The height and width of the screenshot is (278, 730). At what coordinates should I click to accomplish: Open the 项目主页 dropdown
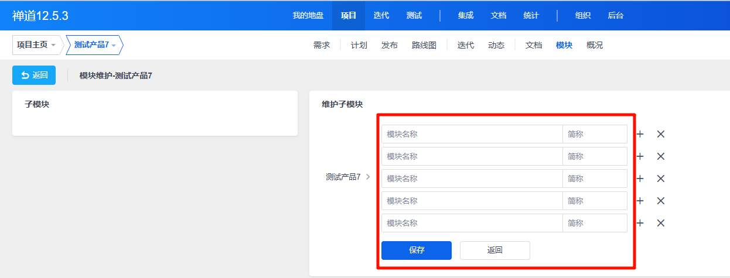point(37,45)
